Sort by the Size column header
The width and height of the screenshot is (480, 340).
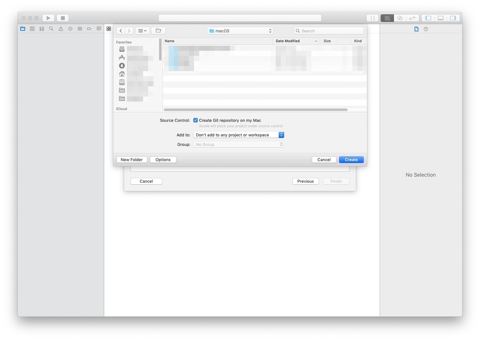coord(335,41)
